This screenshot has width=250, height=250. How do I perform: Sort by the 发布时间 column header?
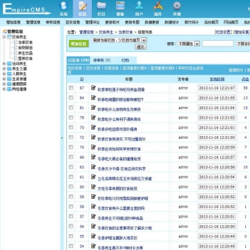[217, 79]
